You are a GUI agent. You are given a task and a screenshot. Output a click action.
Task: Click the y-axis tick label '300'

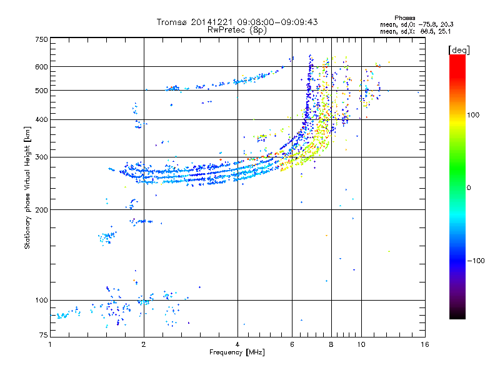tap(42, 157)
